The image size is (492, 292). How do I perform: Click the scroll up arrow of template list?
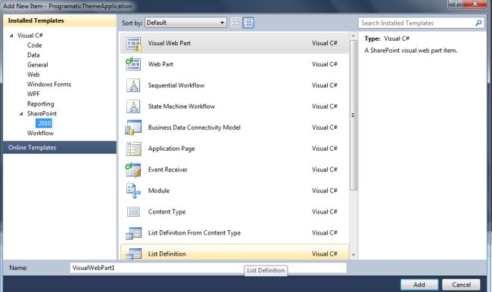pos(353,36)
